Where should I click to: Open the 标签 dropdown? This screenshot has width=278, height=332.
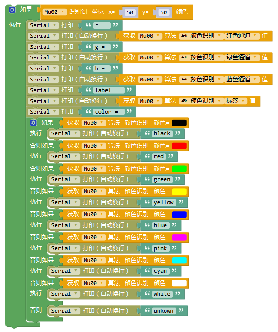236,101
